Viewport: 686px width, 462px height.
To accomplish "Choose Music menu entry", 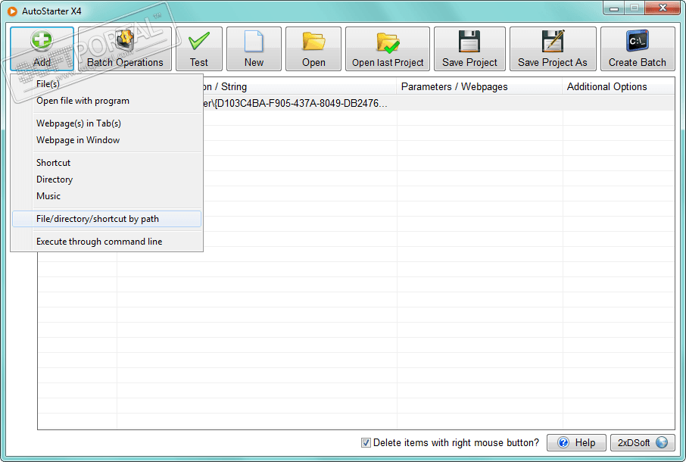I will click(107, 196).
